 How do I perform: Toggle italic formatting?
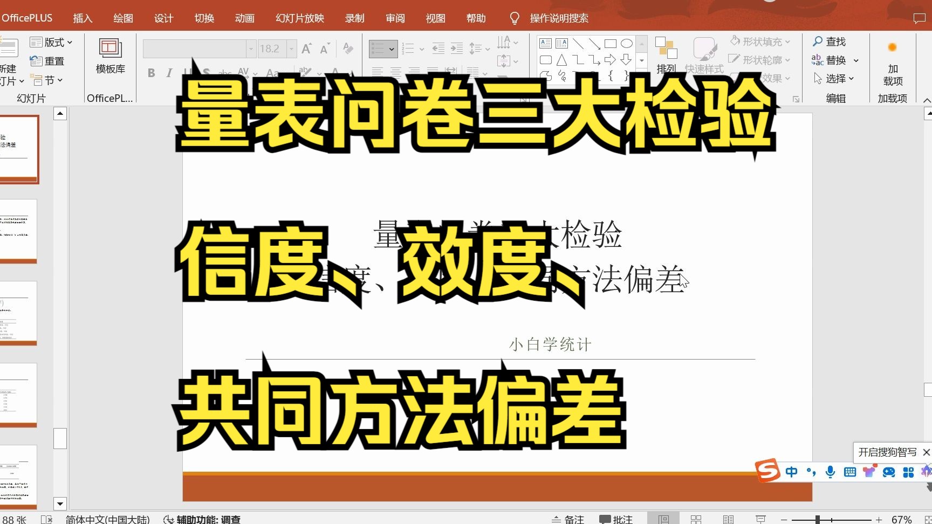(169, 73)
